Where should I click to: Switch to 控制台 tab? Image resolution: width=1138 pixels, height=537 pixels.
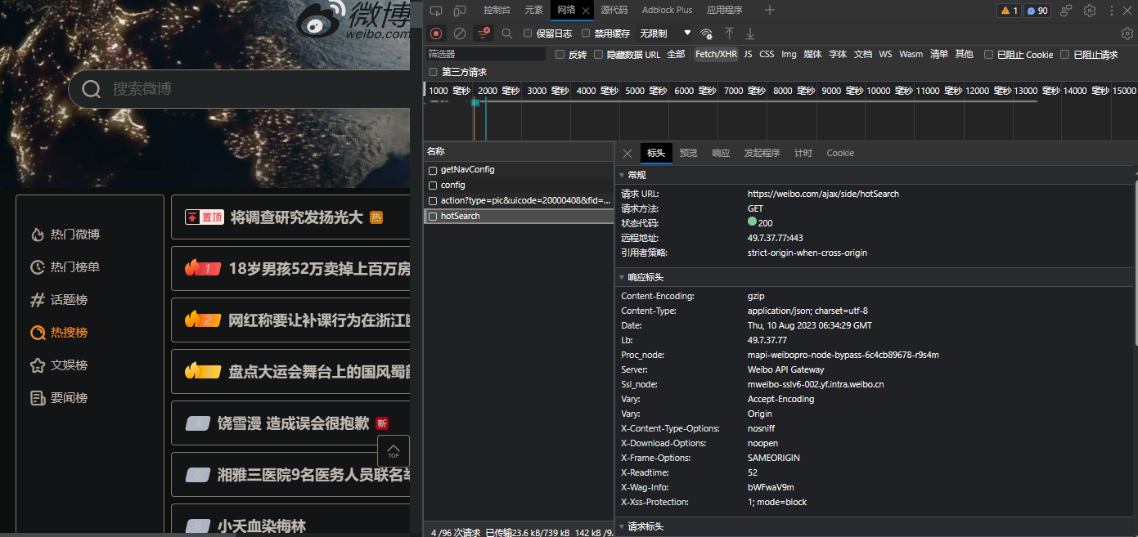coord(497,10)
